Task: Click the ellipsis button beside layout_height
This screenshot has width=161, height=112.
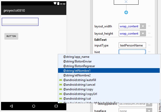Action: point(149,34)
